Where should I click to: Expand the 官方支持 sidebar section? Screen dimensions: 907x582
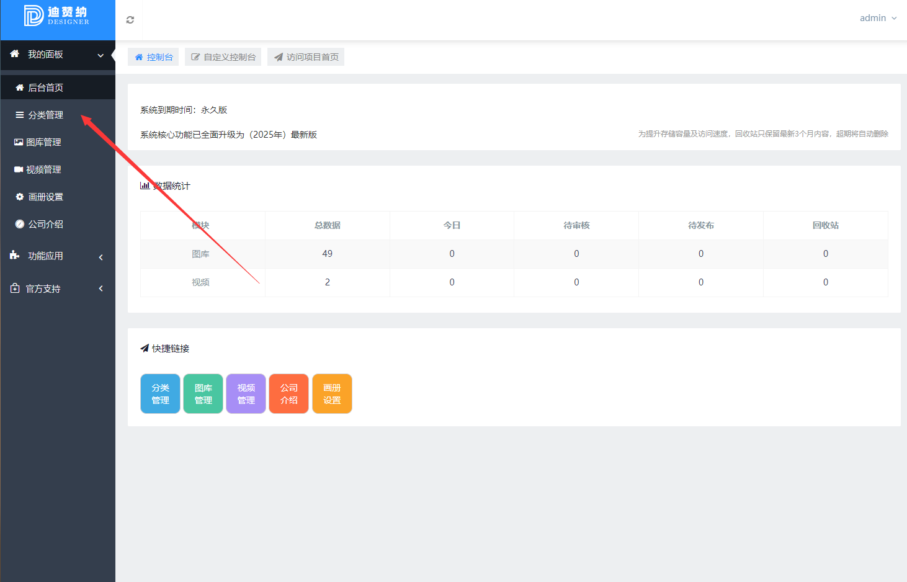58,289
